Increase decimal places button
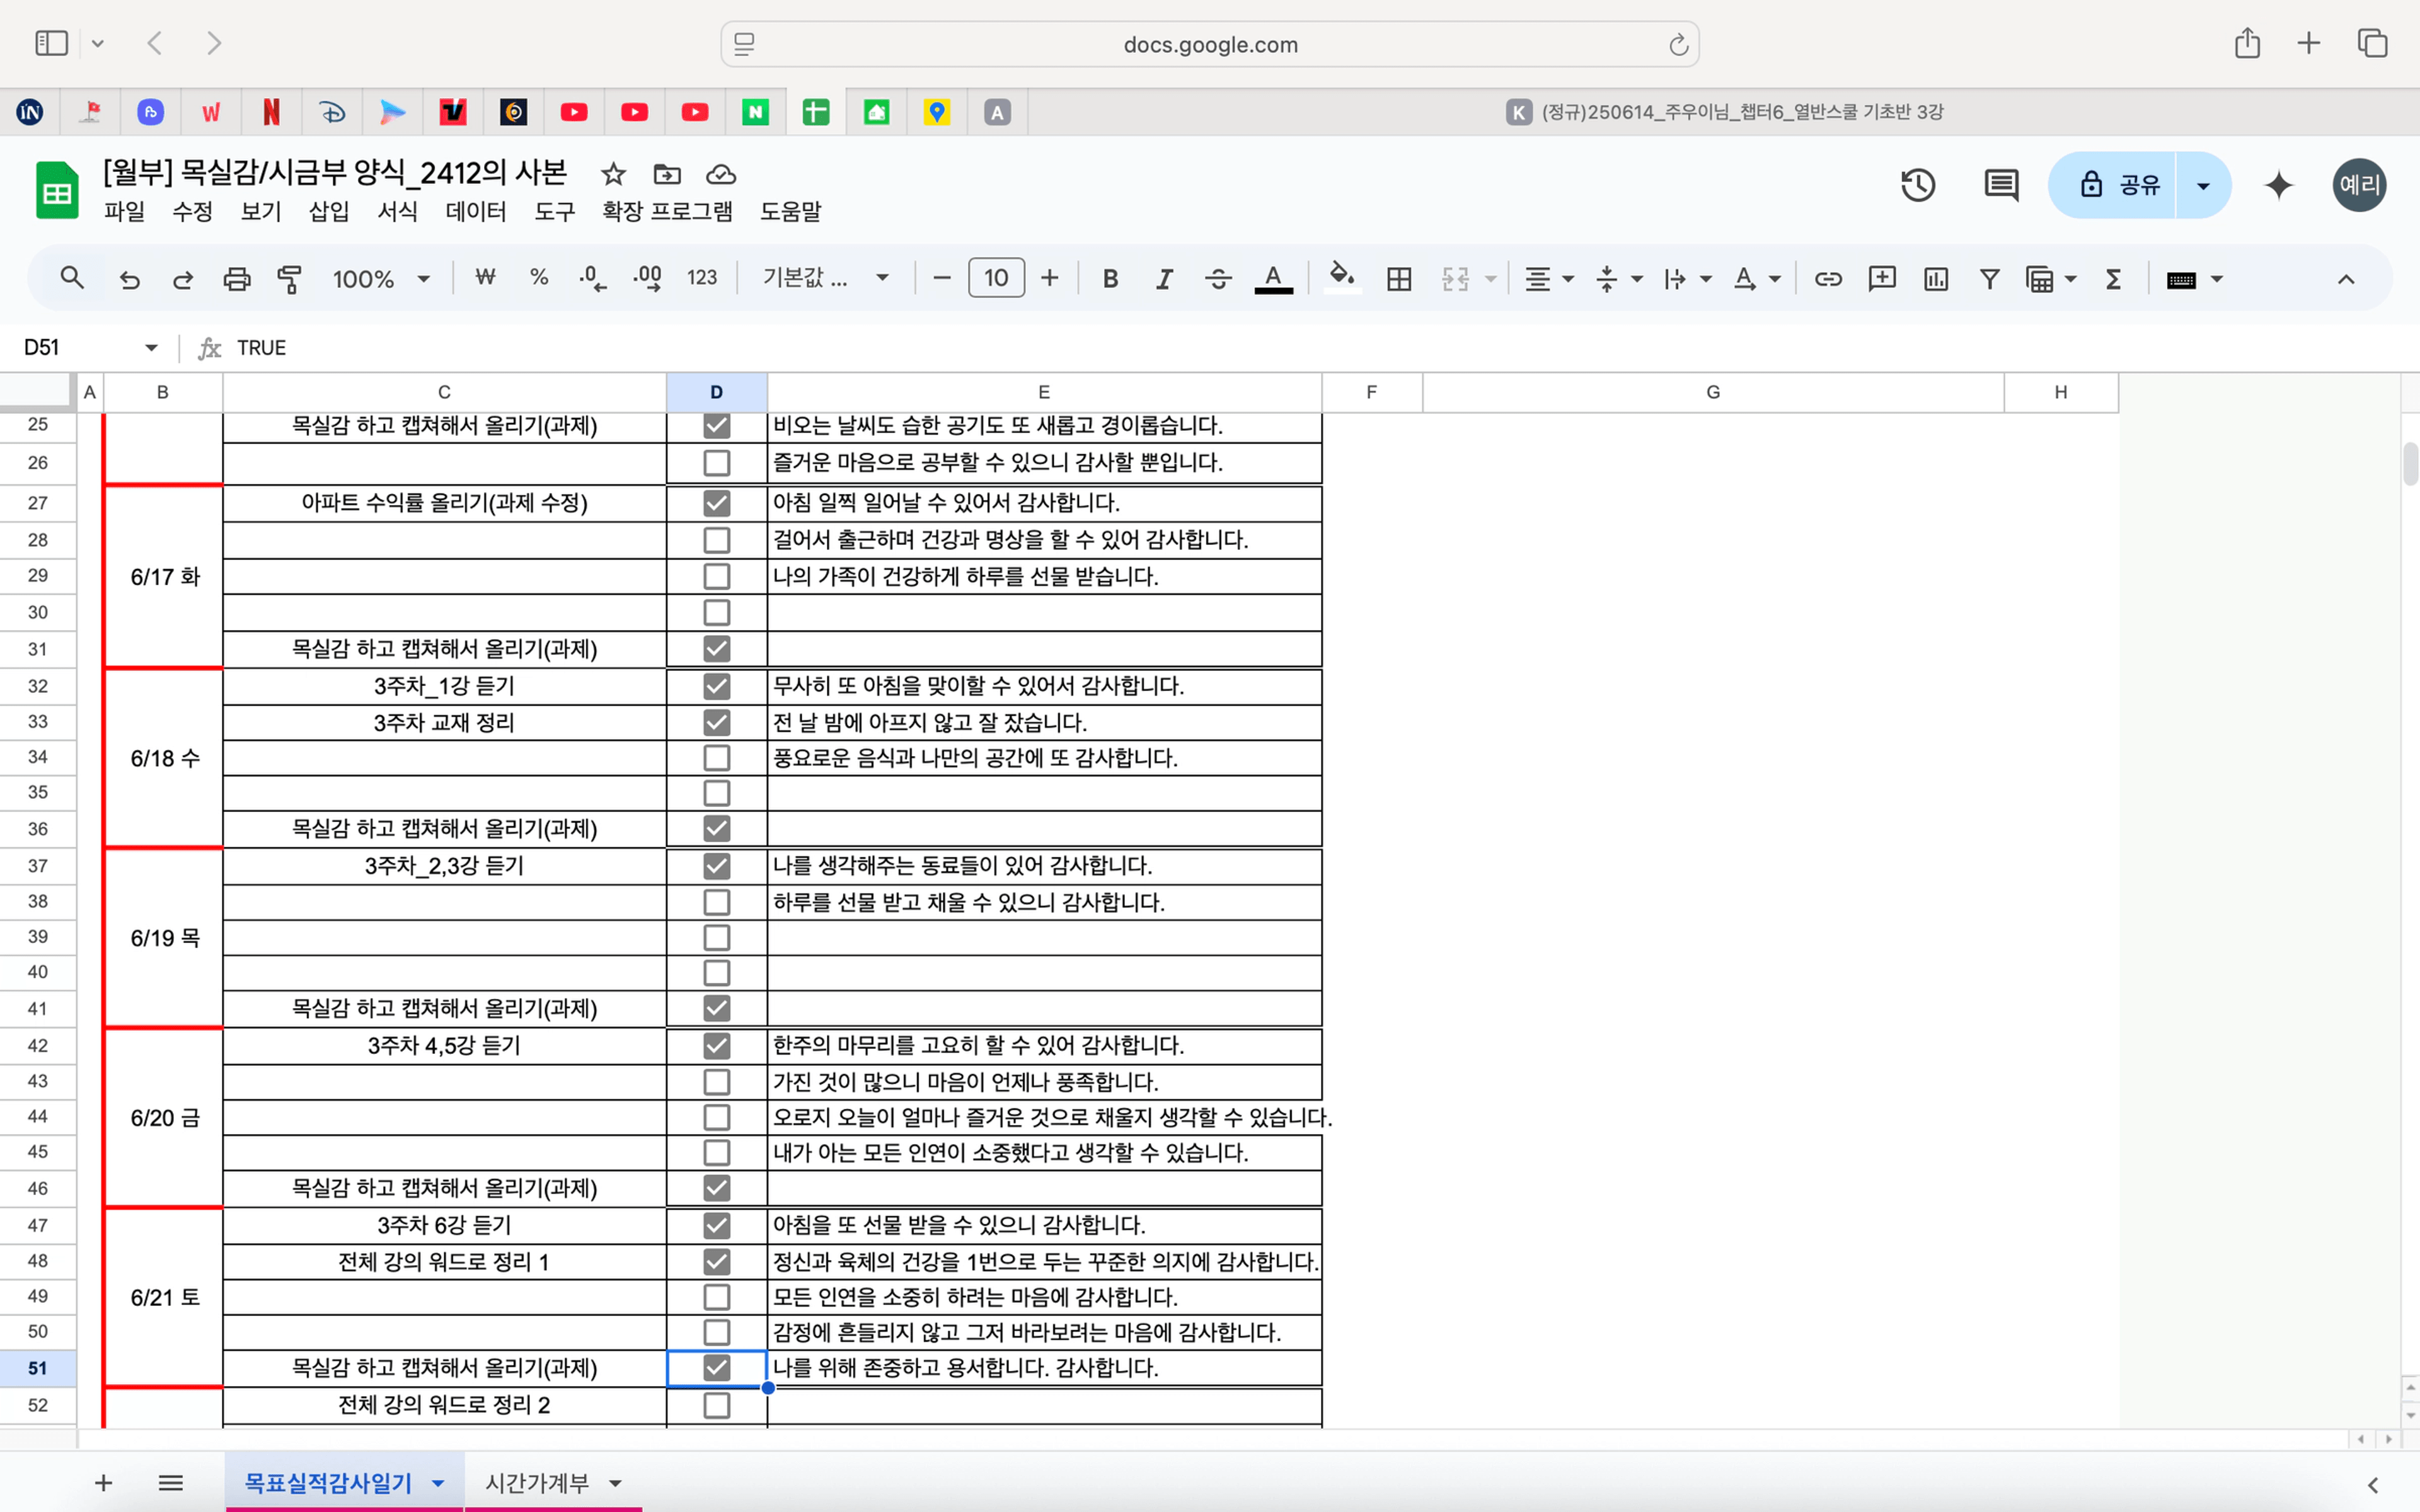Screen dimensions: 2420x1512 click(648, 278)
